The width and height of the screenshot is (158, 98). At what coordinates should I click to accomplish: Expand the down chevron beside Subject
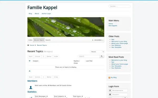[x=29, y=61]
